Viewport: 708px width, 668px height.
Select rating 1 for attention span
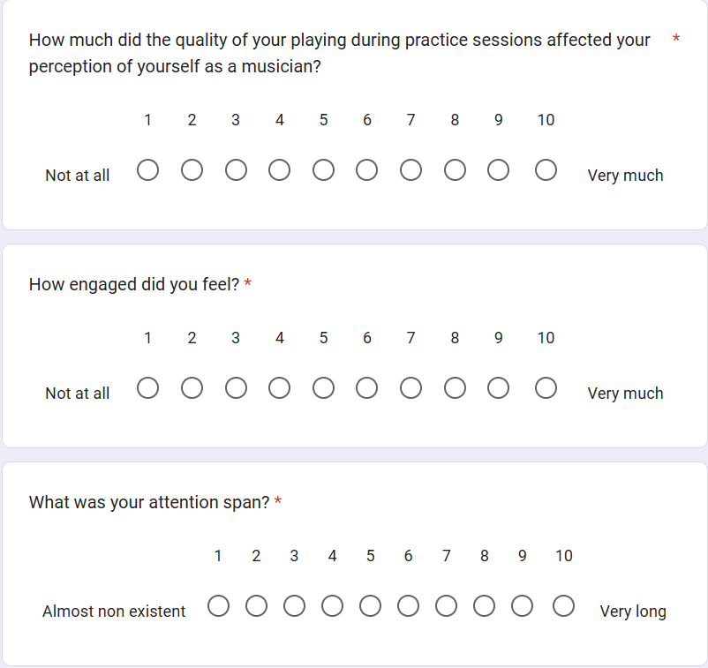[x=218, y=606]
